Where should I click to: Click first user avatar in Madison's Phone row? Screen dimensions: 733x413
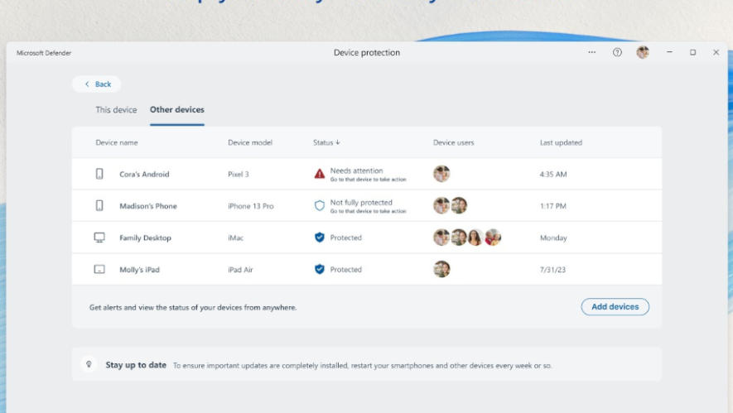[x=441, y=205]
